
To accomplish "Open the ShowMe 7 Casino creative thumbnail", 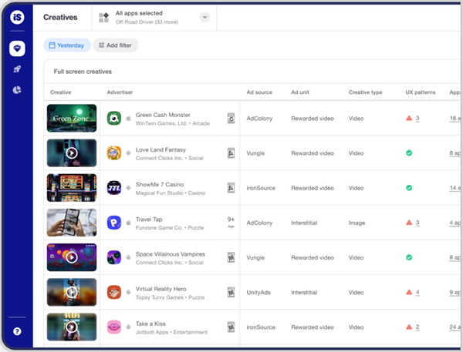I will [72, 188].
